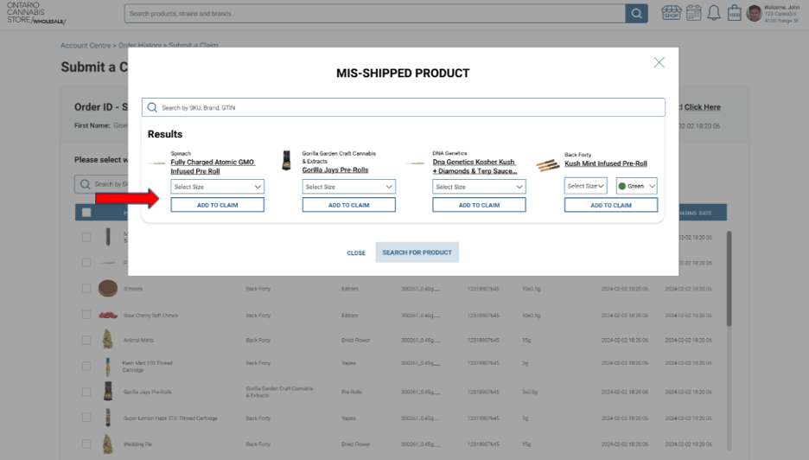Open the Green colour dropdown for Kush Mint

coord(637,186)
